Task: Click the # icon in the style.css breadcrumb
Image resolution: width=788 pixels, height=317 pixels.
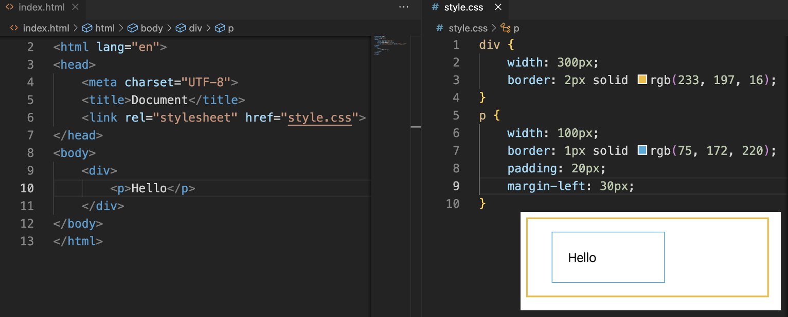Action: [x=439, y=28]
